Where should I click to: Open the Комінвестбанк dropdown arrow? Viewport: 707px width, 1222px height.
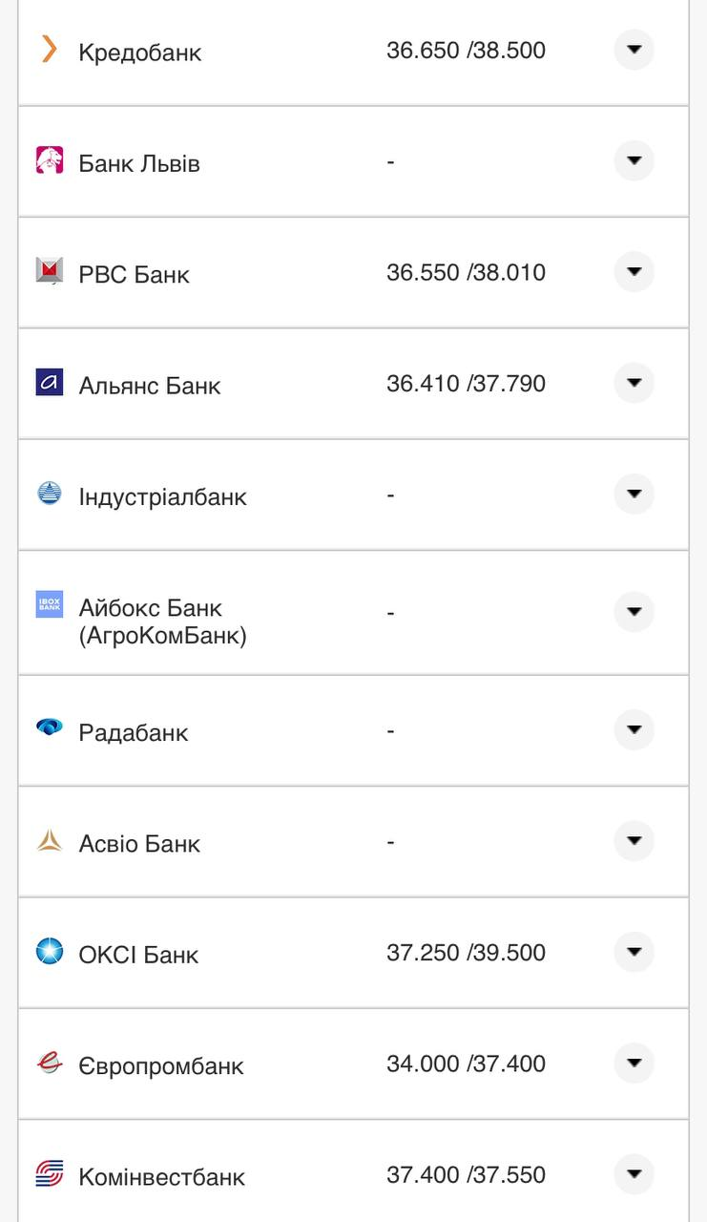[x=634, y=1174]
